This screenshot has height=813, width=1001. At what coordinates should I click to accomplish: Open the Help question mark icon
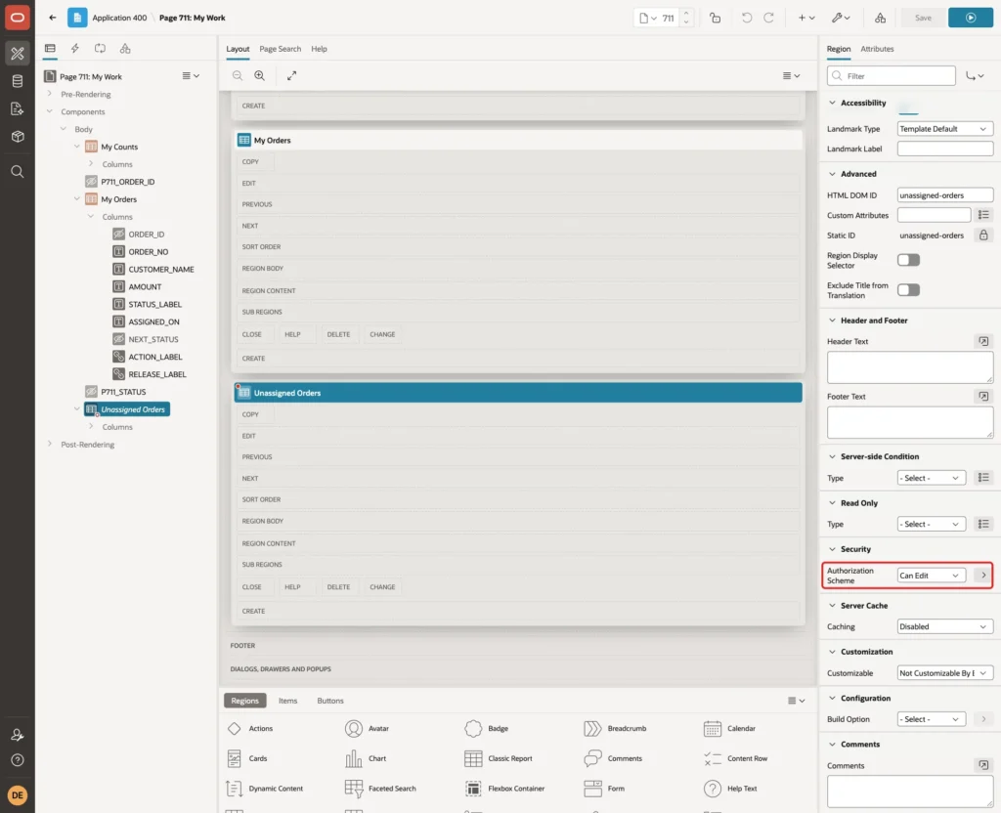[18, 760]
